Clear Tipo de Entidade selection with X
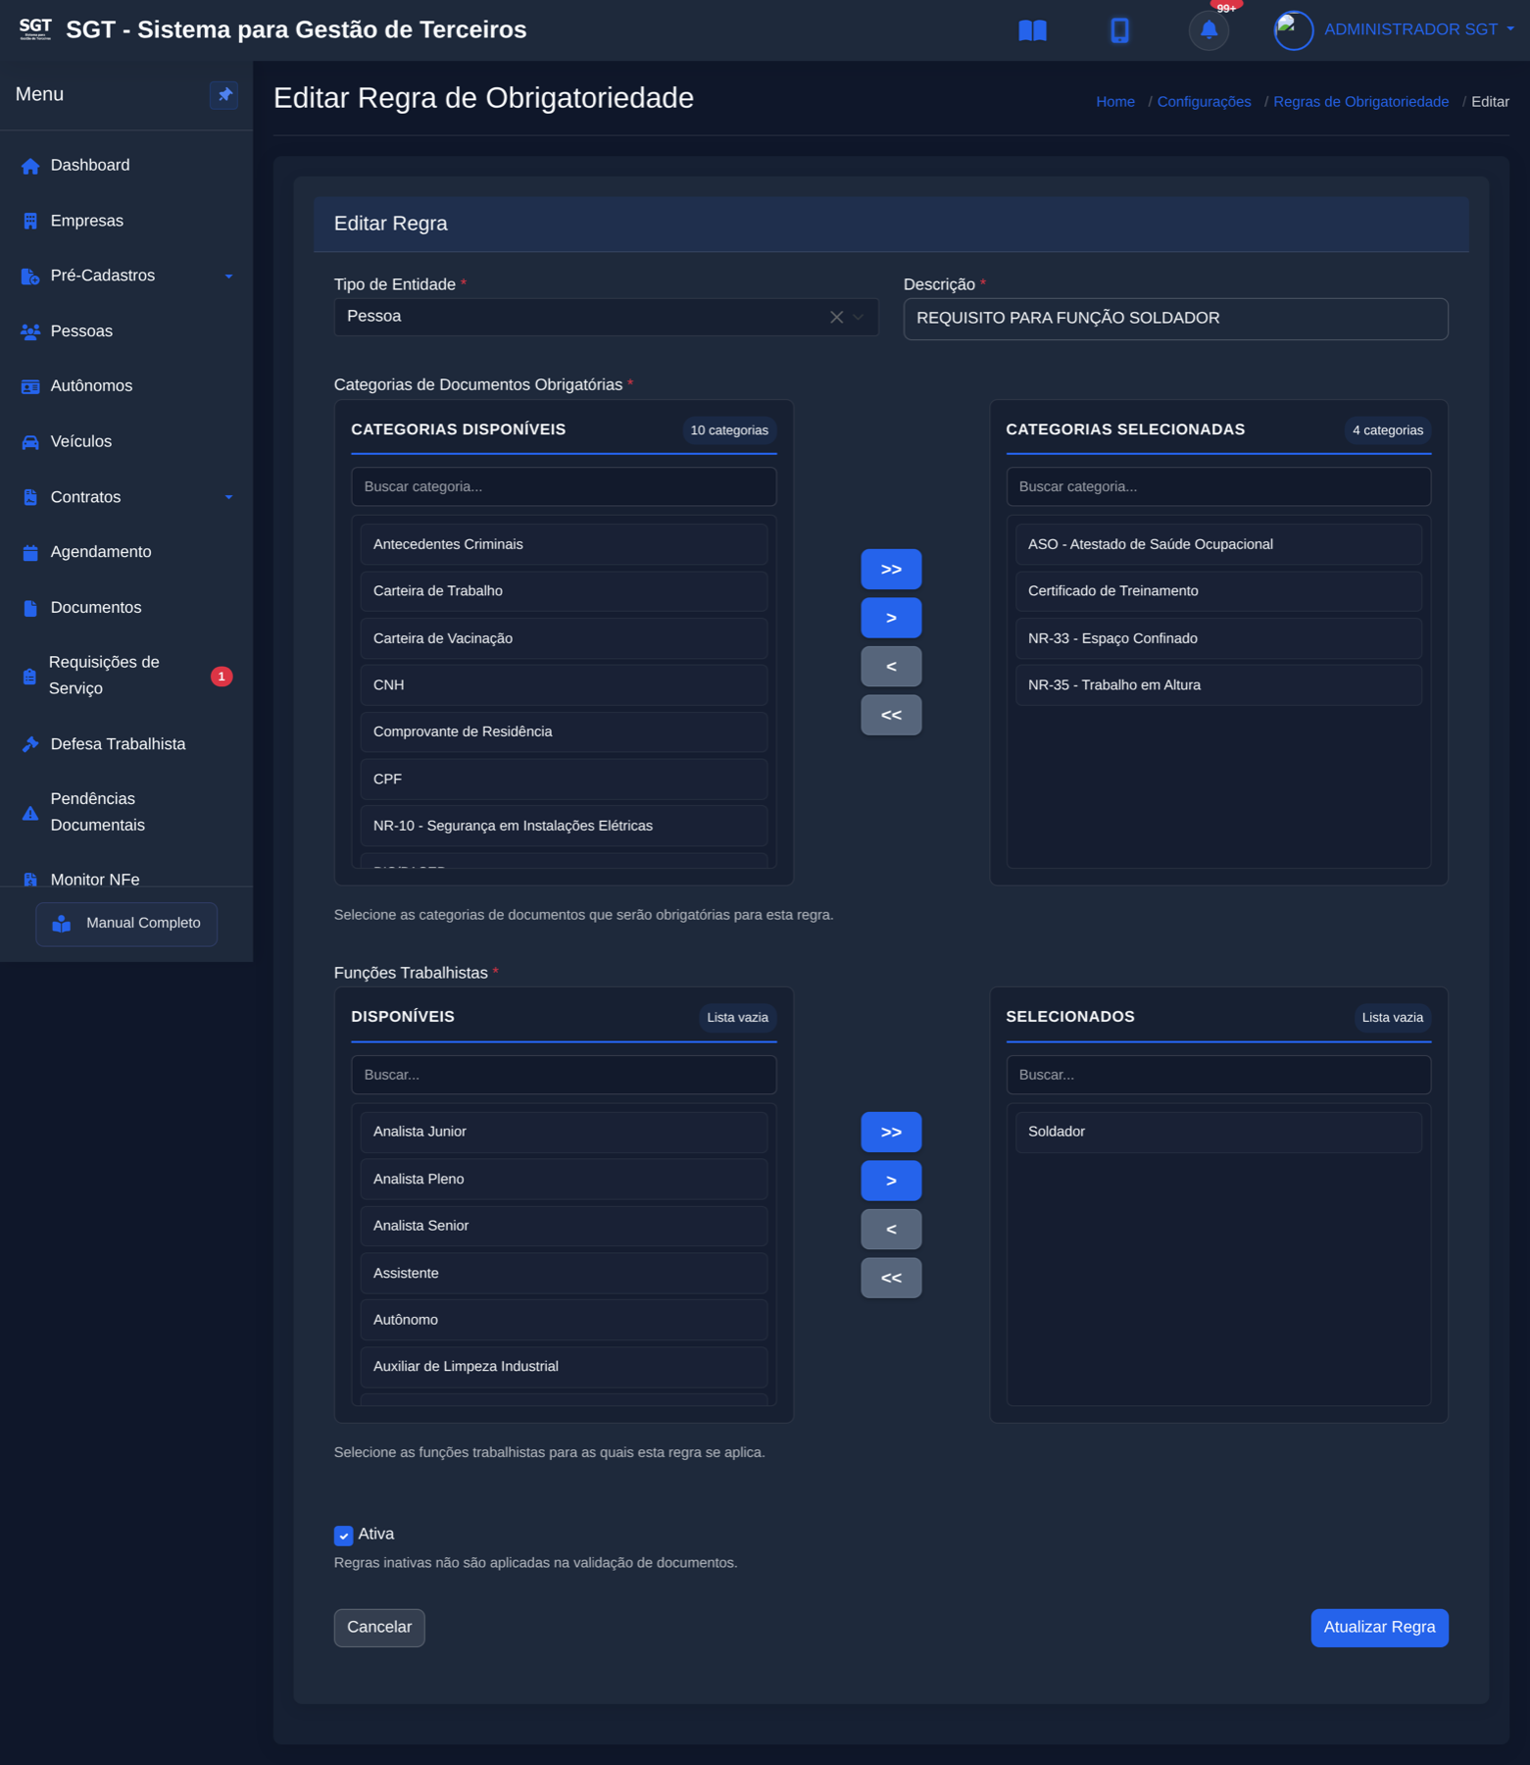 pos(836,317)
